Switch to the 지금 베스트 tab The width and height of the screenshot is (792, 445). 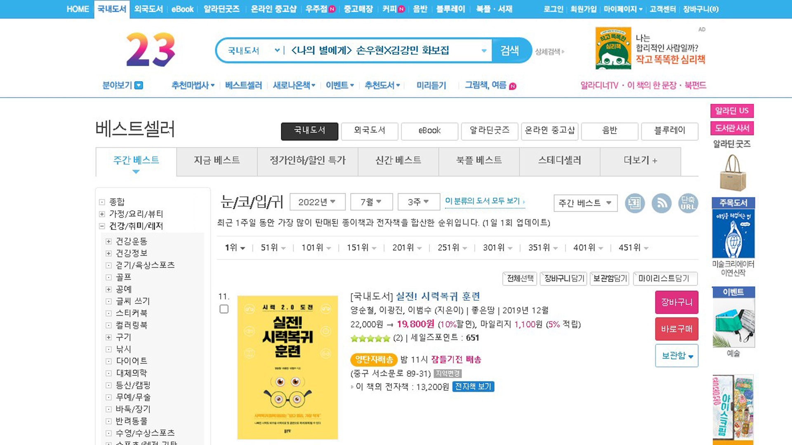tap(217, 160)
